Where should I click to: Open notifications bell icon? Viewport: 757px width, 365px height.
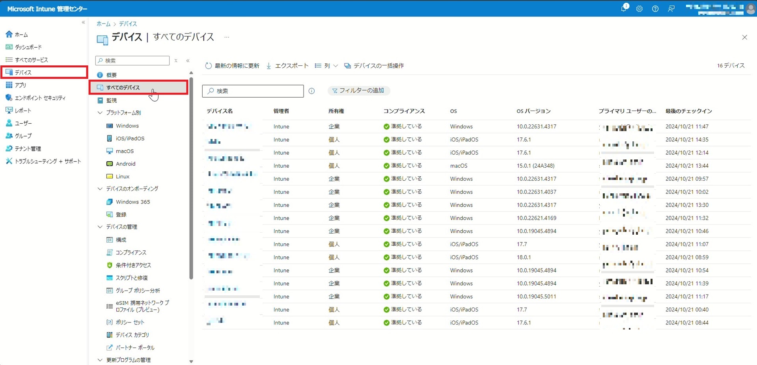624,9
